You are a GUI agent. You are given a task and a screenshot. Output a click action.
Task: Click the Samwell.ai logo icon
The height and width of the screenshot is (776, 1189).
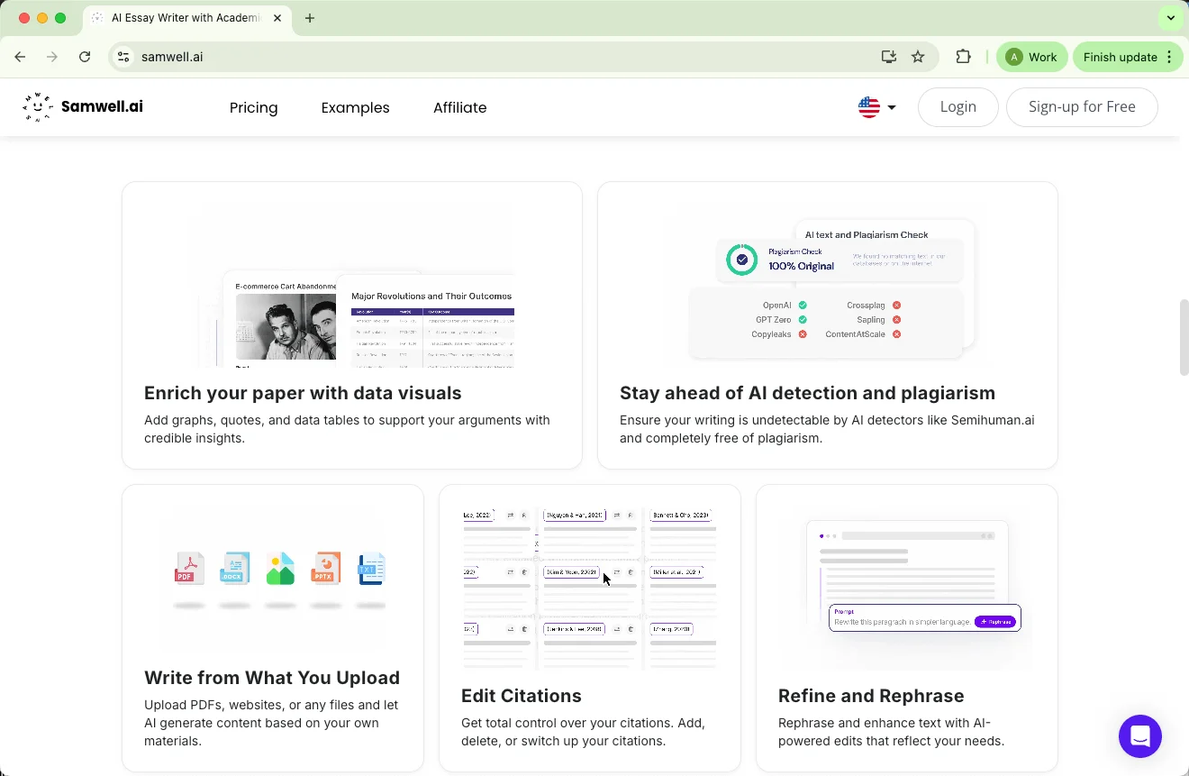[x=38, y=107]
